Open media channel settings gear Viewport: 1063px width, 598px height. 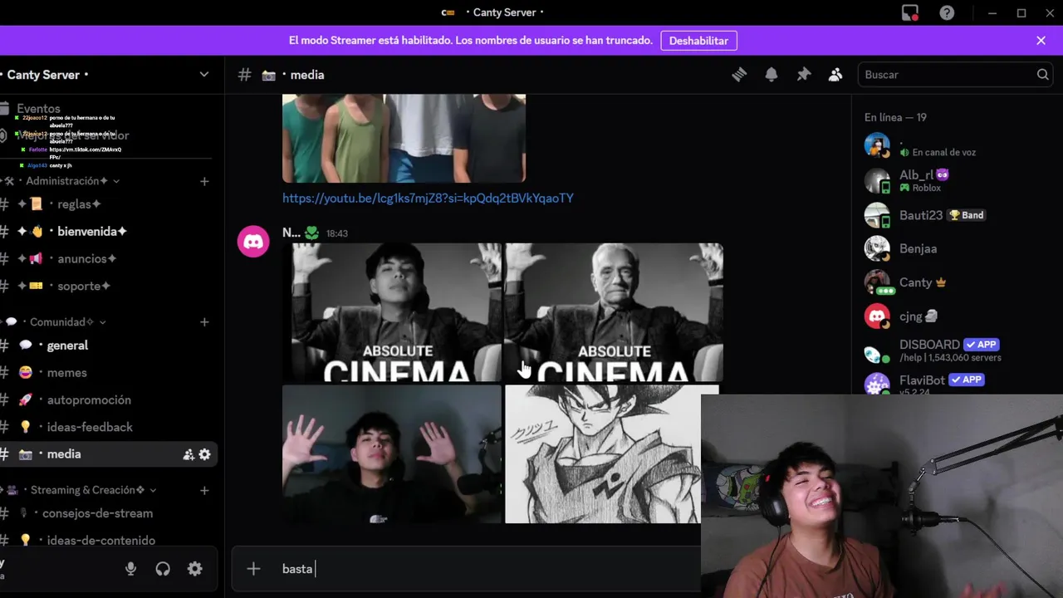(x=204, y=454)
